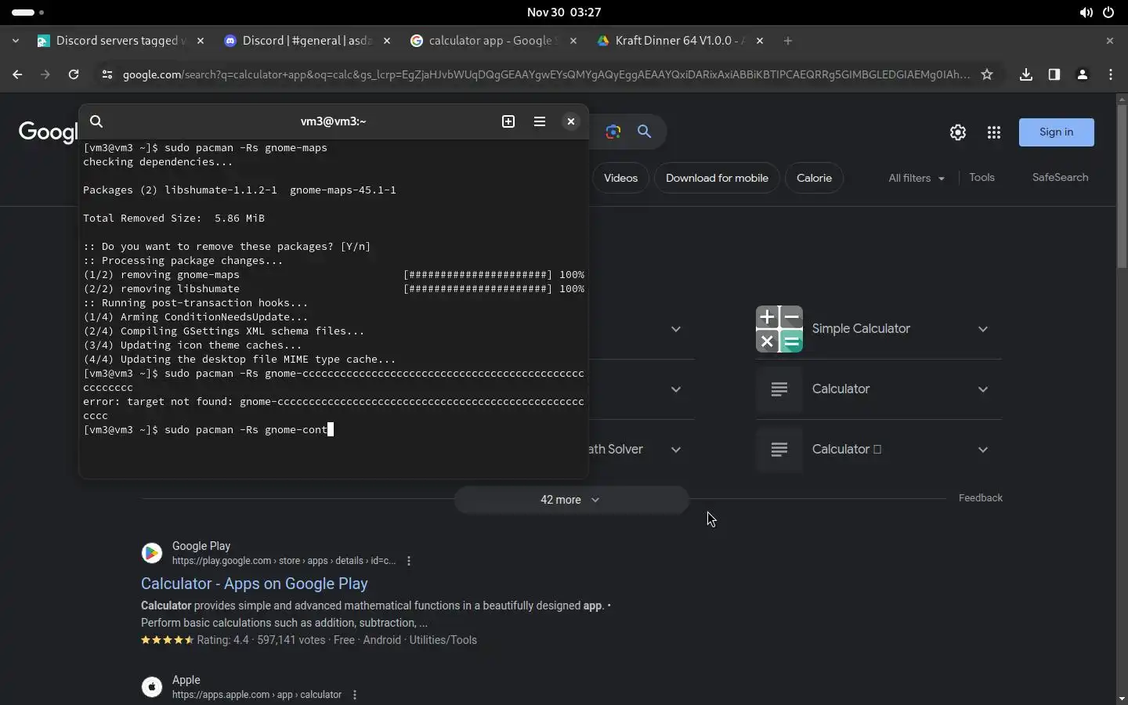Select the Calorie filter chip

pos(814,178)
